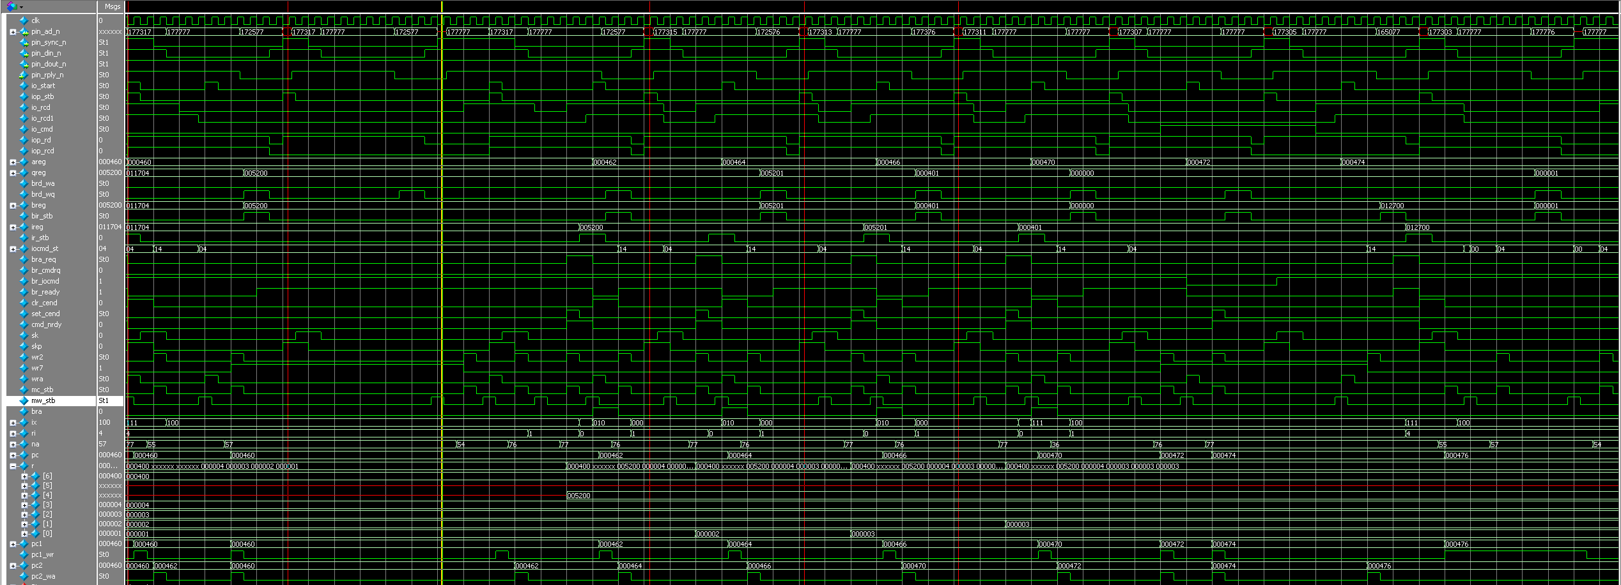Viewport: 1621px width, 585px height.
Task: Select the br_ready signal name
Action: 45,292
